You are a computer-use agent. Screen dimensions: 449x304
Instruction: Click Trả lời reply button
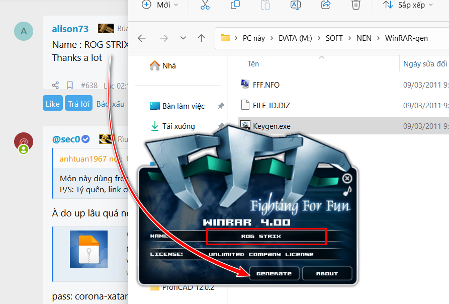tap(79, 104)
